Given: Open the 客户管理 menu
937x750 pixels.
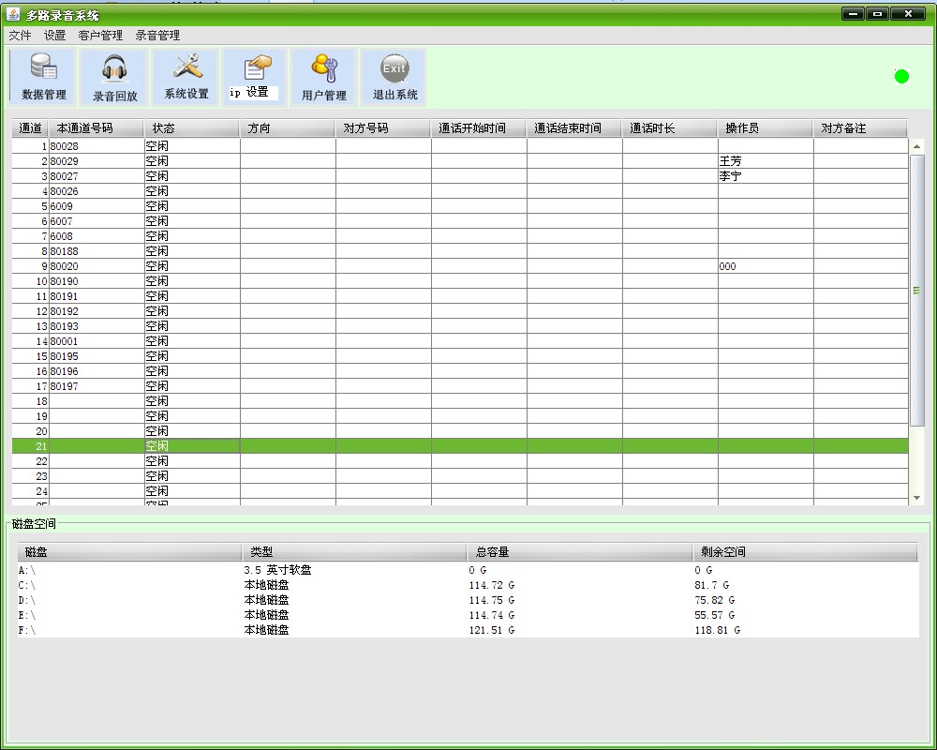Looking at the screenshot, I should tap(101, 35).
